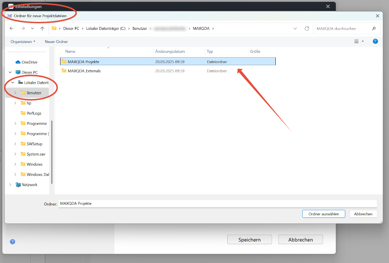Click folder icon in address bar

point(54,28)
